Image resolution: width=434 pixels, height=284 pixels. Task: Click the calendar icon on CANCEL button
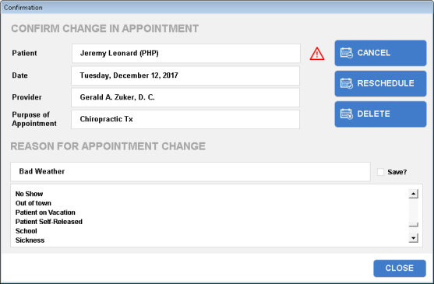[x=346, y=53]
